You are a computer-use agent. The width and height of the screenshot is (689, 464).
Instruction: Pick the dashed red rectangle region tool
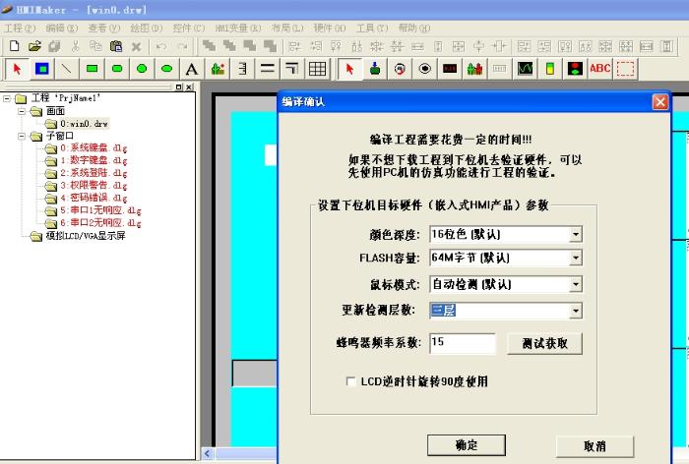coord(625,69)
